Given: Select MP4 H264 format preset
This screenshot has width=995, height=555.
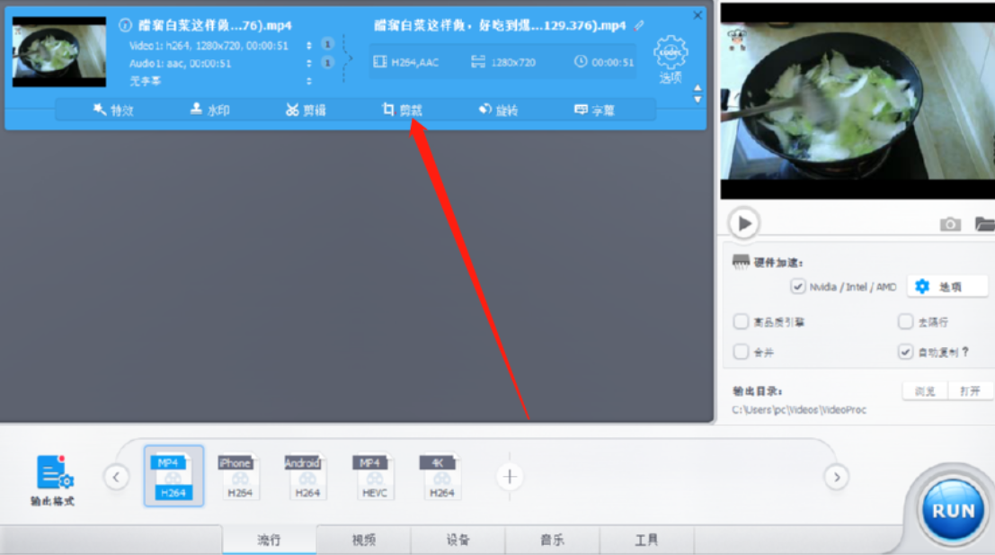Looking at the screenshot, I should [x=173, y=476].
